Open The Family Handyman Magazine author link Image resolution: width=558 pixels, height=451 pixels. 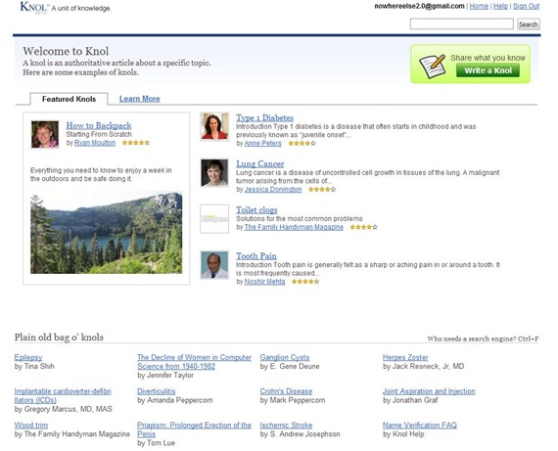294,227
